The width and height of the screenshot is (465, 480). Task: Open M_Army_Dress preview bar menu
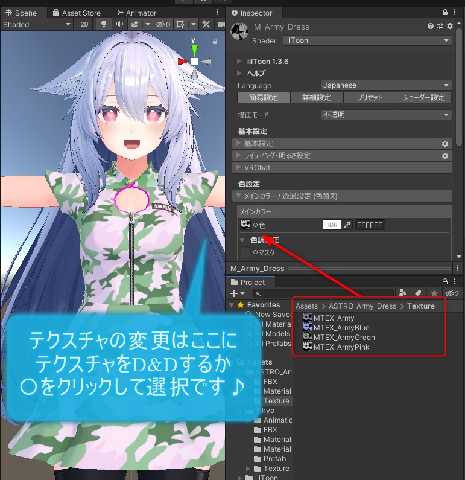tap(458, 269)
